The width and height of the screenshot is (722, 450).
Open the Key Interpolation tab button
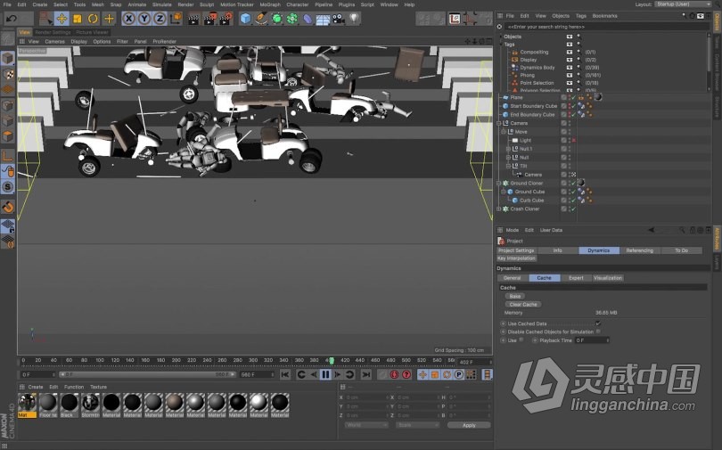pos(516,258)
